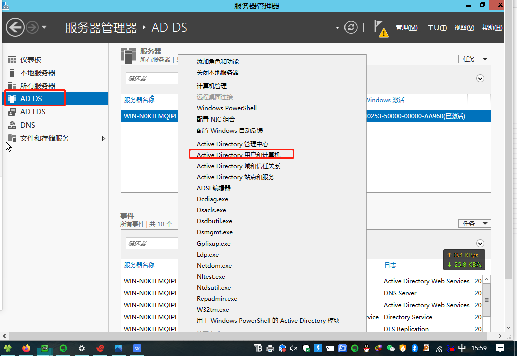Open the notifications flag with warning
The height and width of the screenshot is (356, 517).
381,29
